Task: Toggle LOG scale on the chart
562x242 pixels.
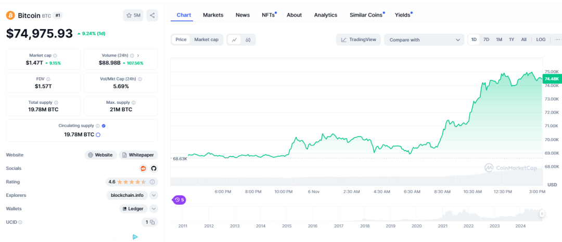Action: pos(541,39)
